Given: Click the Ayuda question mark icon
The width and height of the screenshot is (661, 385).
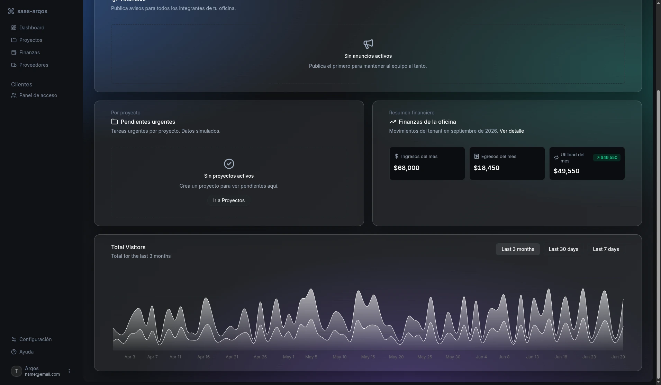Looking at the screenshot, I should pos(14,352).
